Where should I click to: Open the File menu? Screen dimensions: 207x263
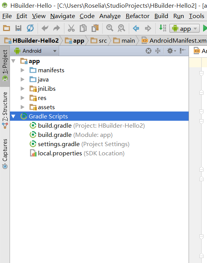coord(7,16)
